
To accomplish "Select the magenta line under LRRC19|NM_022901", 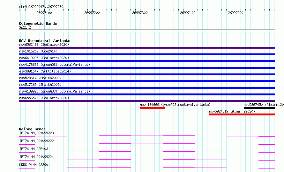I will point(147,168).
